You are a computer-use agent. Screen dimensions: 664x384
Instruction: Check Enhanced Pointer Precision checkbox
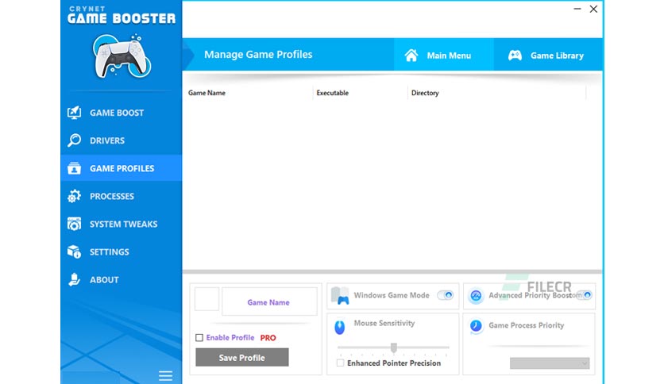point(340,363)
